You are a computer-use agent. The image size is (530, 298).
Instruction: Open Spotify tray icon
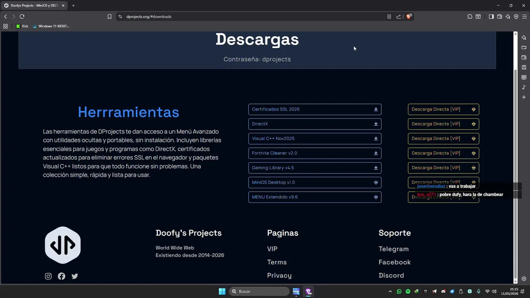point(408,291)
